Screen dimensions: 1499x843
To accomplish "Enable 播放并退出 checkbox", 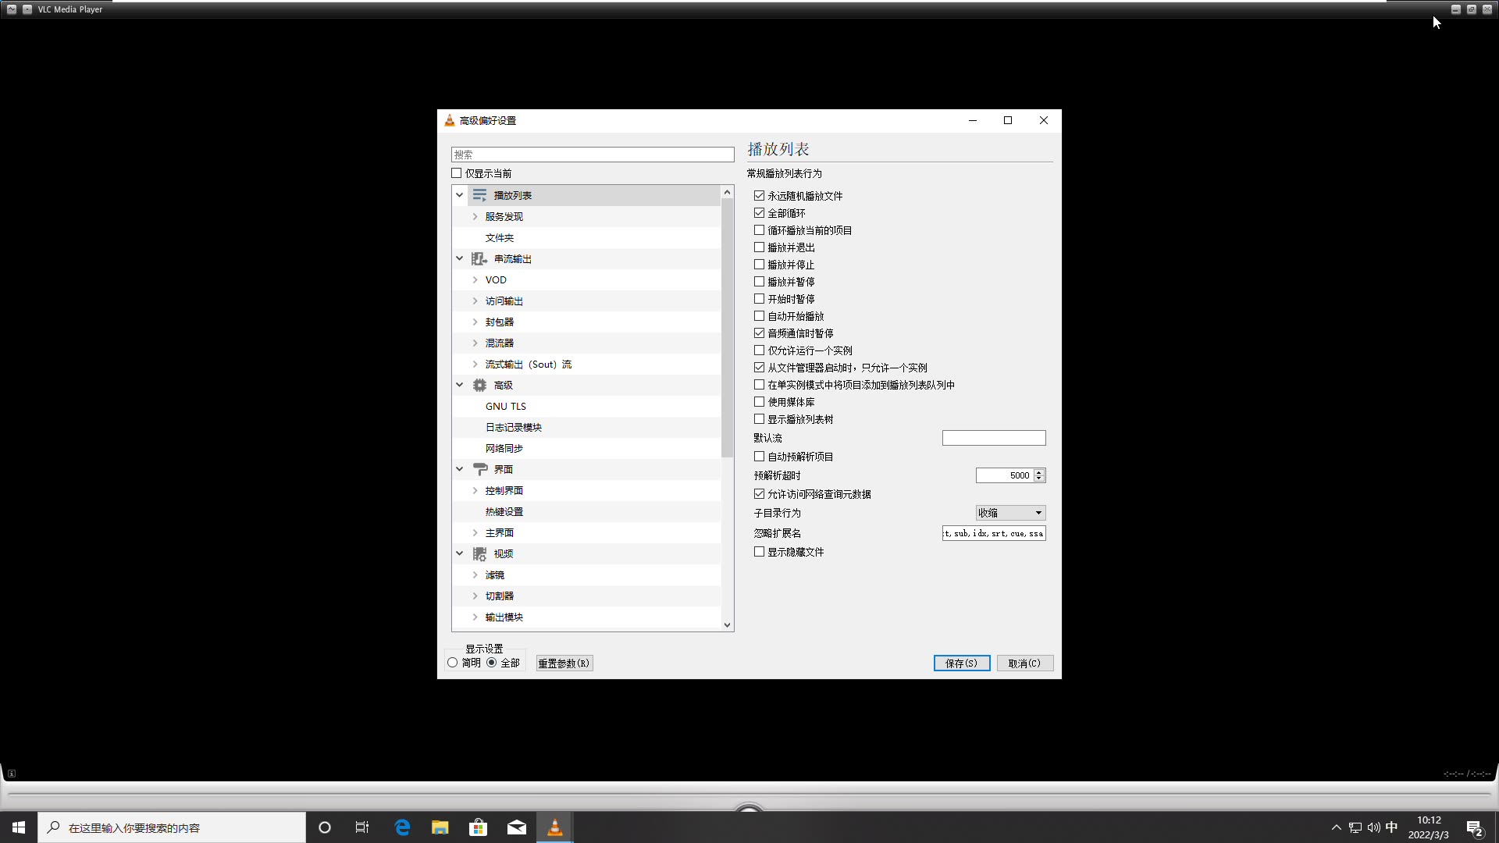I will coord(759,247).
